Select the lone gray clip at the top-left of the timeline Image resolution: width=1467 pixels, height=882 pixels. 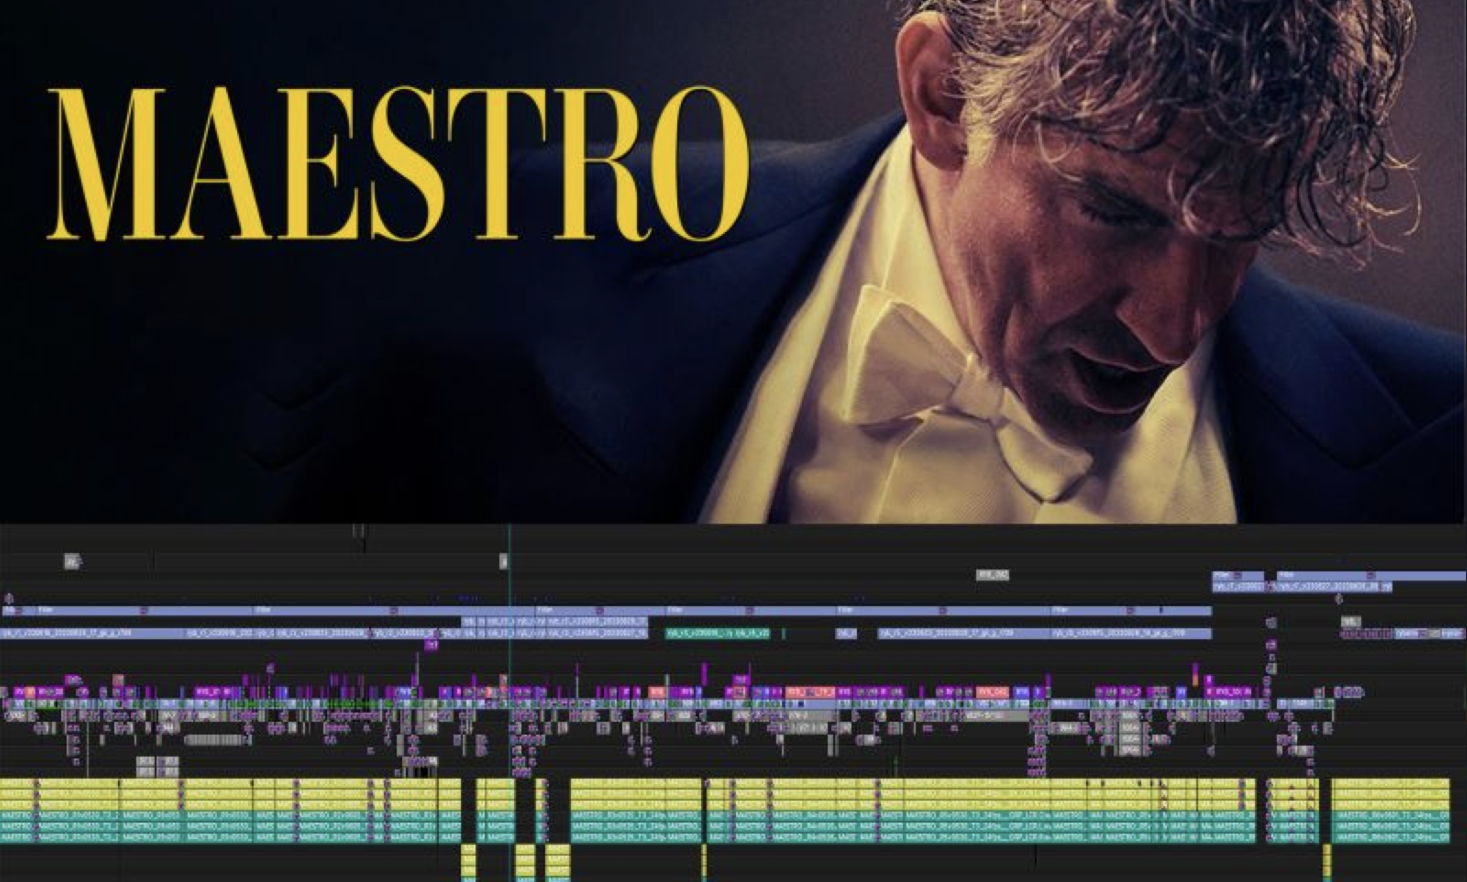pyautogui.click(x=72, y=561)
